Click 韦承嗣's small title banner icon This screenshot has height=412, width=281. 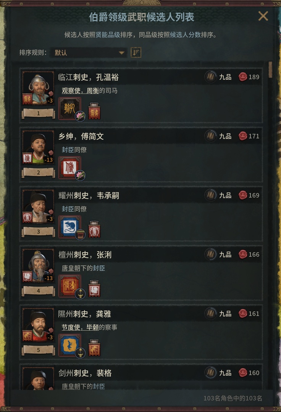[94, 229]
